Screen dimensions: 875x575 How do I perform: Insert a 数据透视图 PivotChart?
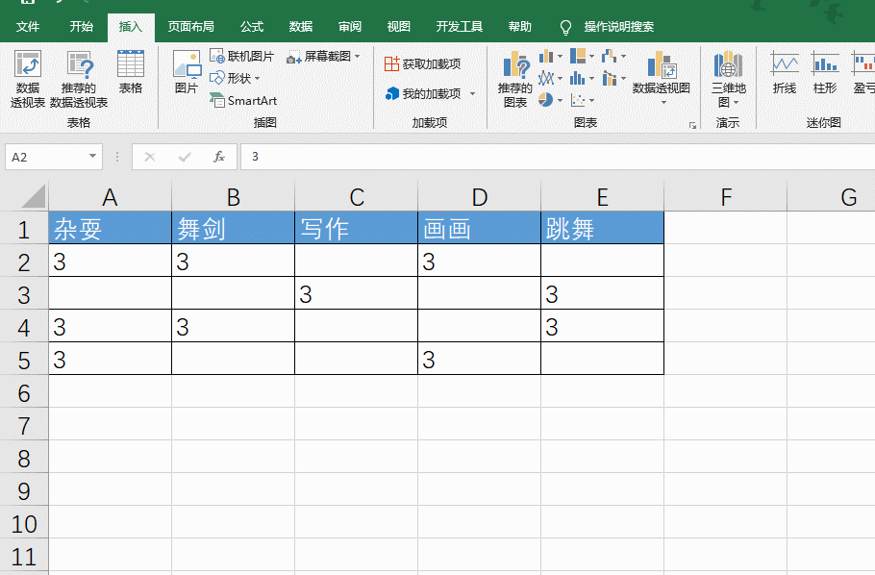661,79
